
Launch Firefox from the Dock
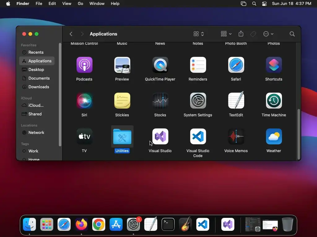(81, 224)
